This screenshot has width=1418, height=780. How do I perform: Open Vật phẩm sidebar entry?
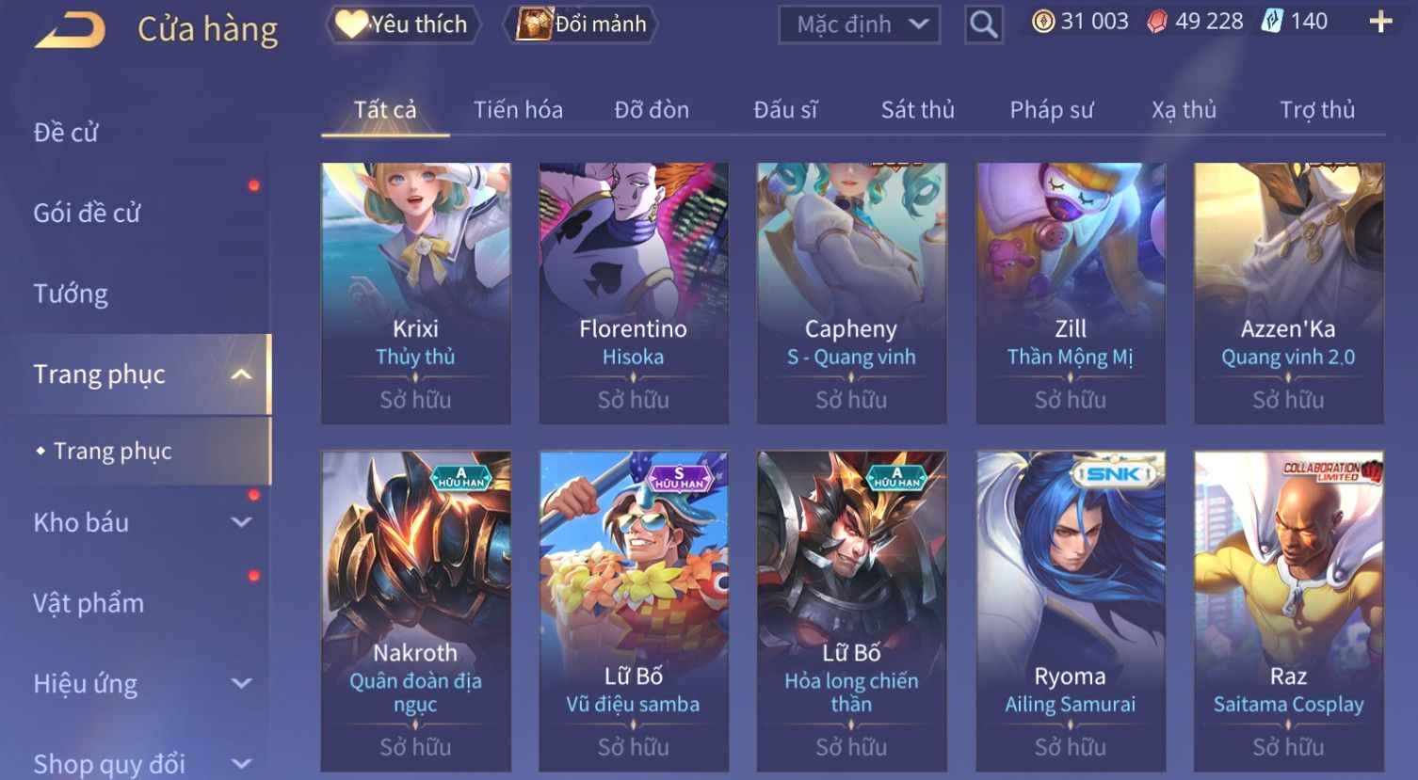pos(89,603)
